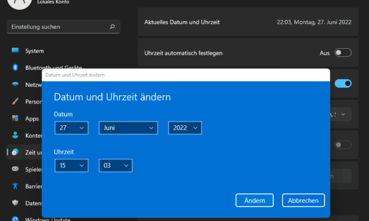The image size is (369, 221).
Task: Click the Windows Update icon
Action: [15, 219]
